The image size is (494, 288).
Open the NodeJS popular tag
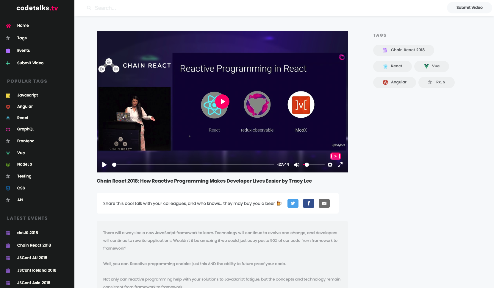(24, 164)
